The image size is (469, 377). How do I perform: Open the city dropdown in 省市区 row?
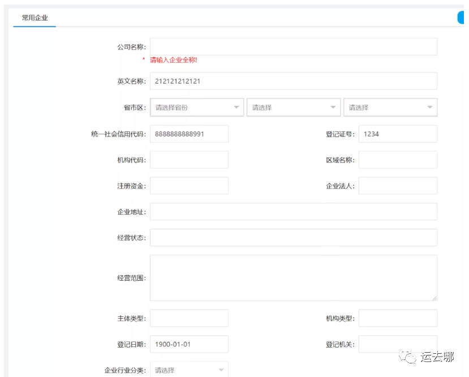[293, 108]
